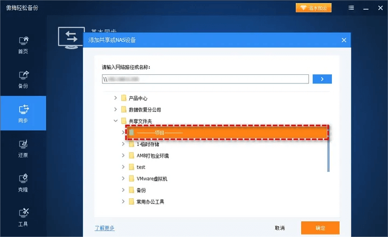Click the folder icon of 数据恢复分公司

tap(124, 109)
